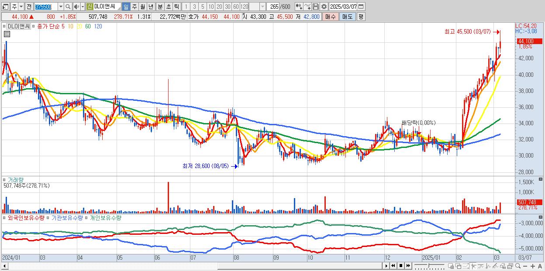
Task: Click the 265 bar count field
Action: coord(273,7)
